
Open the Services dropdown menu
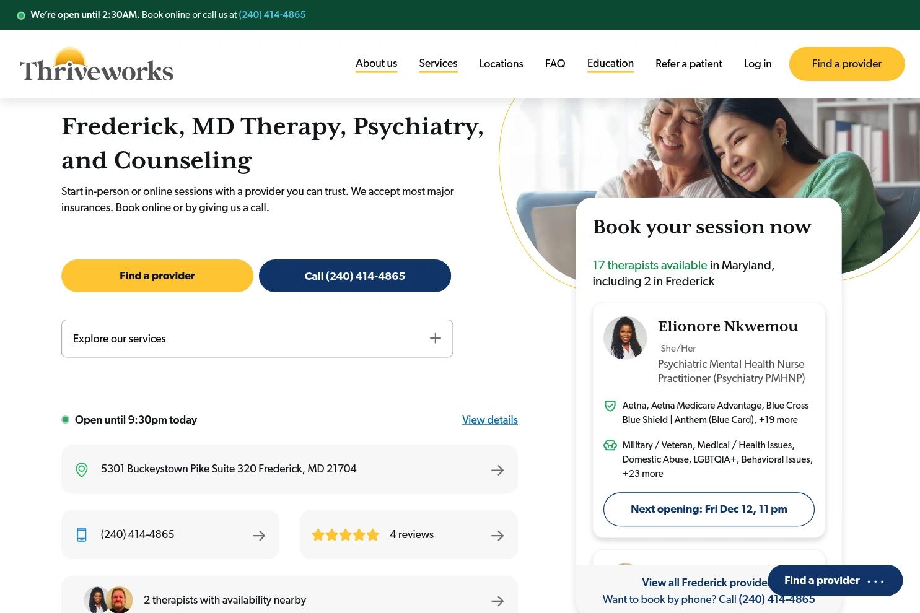pyautogui.click(x=438, y=64)
